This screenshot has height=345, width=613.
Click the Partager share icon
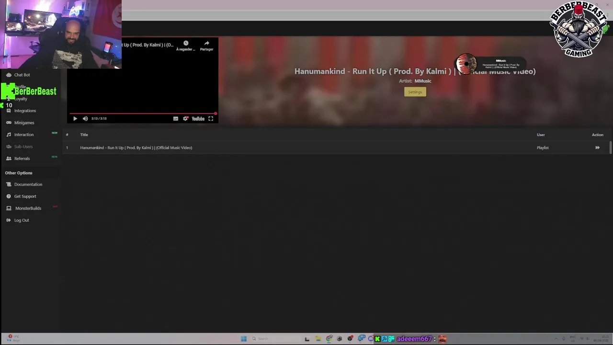coord(206,43)
